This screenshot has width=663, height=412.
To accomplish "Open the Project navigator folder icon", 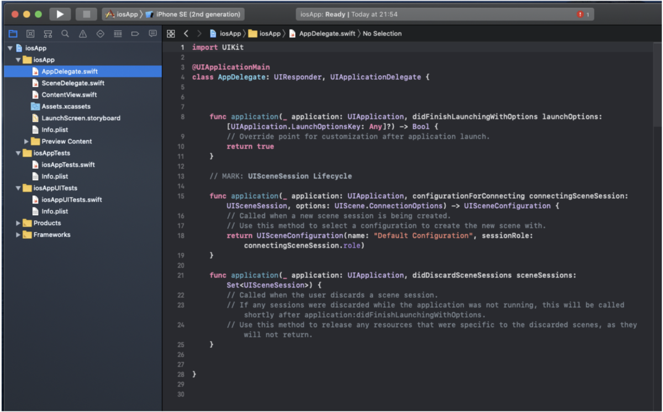I will pyautogui.click(x=13, y=34).
